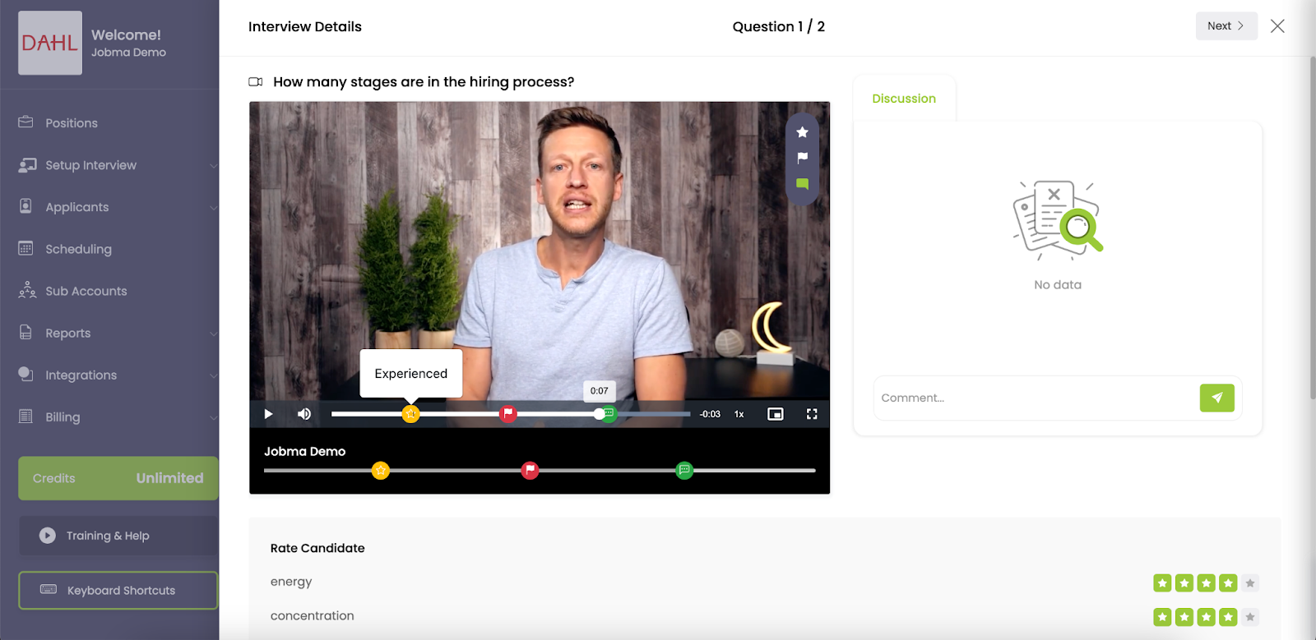The width and height of the screenshot is (1316, 640).
Task: Click the Positions briefcase icon
Action: point(25,122)
